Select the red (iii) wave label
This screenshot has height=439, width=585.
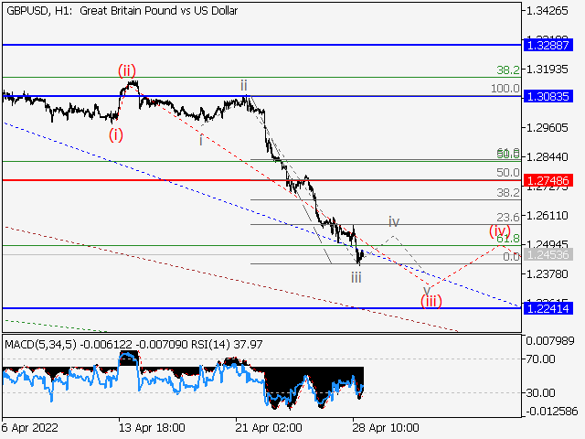(x=431, y=301)
